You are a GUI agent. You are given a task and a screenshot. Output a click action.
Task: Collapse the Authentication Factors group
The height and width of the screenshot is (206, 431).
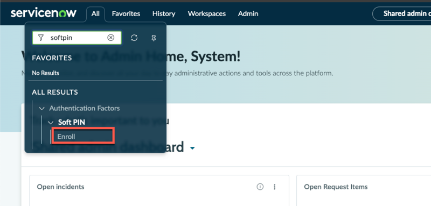point(42,108)
